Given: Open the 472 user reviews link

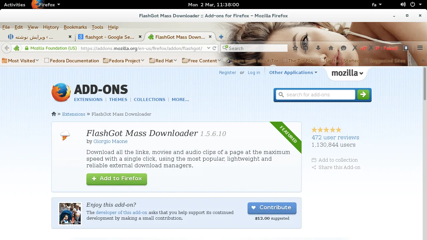Looking at the screenshot, I should [335, 137].
